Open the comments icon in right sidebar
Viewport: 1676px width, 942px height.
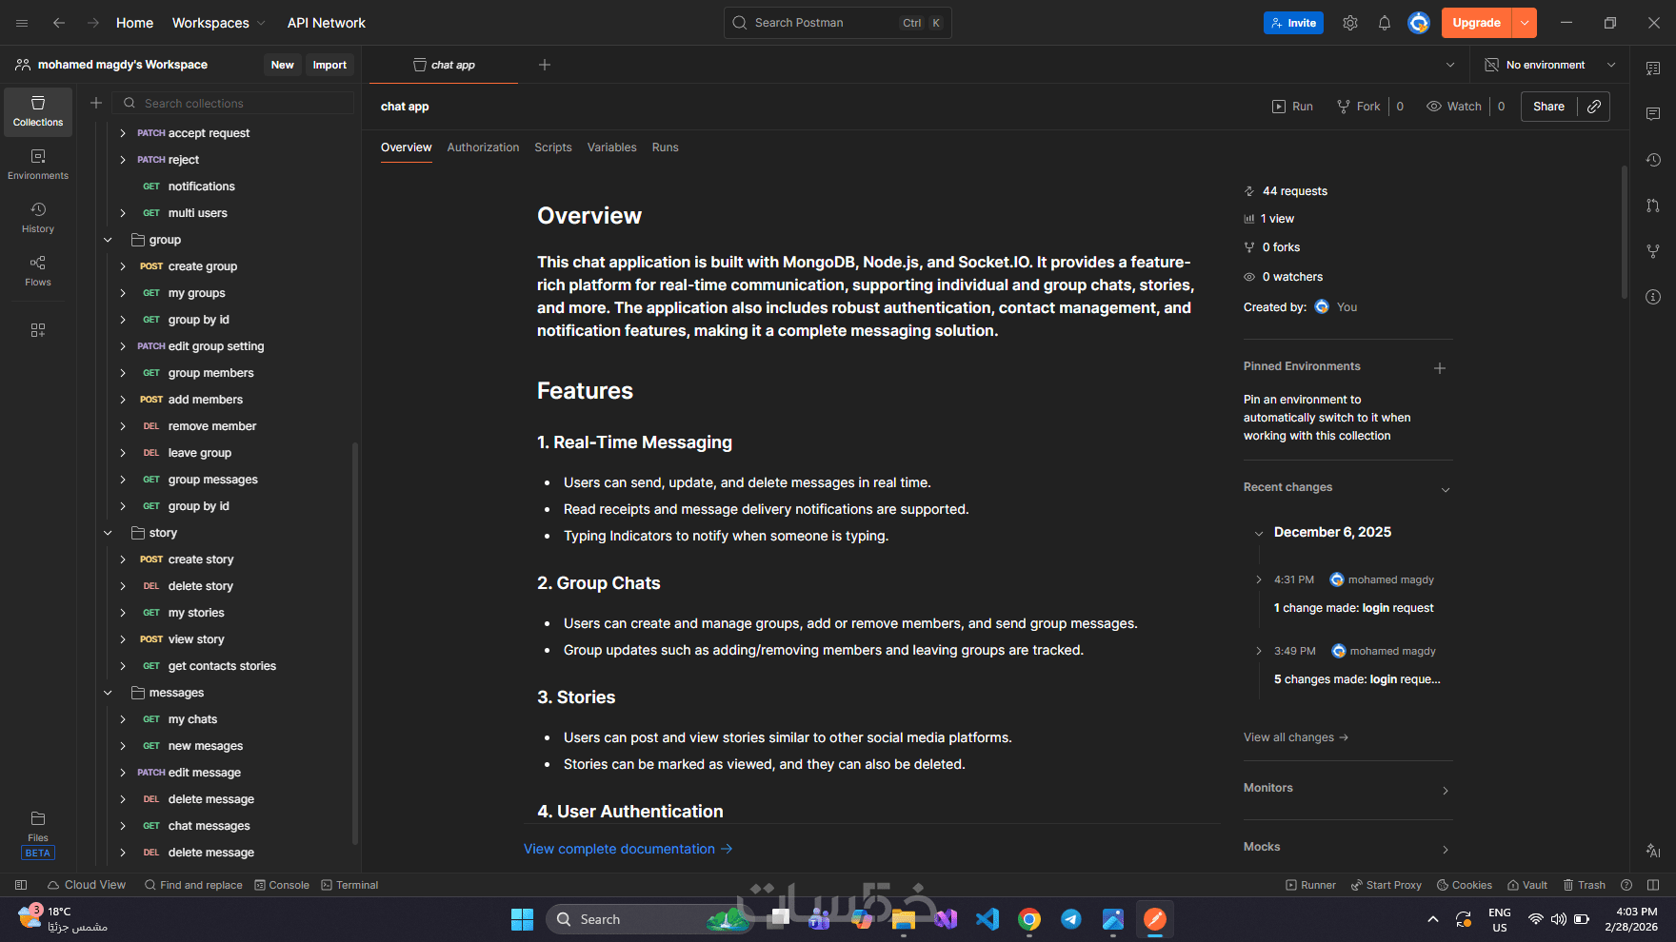(1653, 114)
